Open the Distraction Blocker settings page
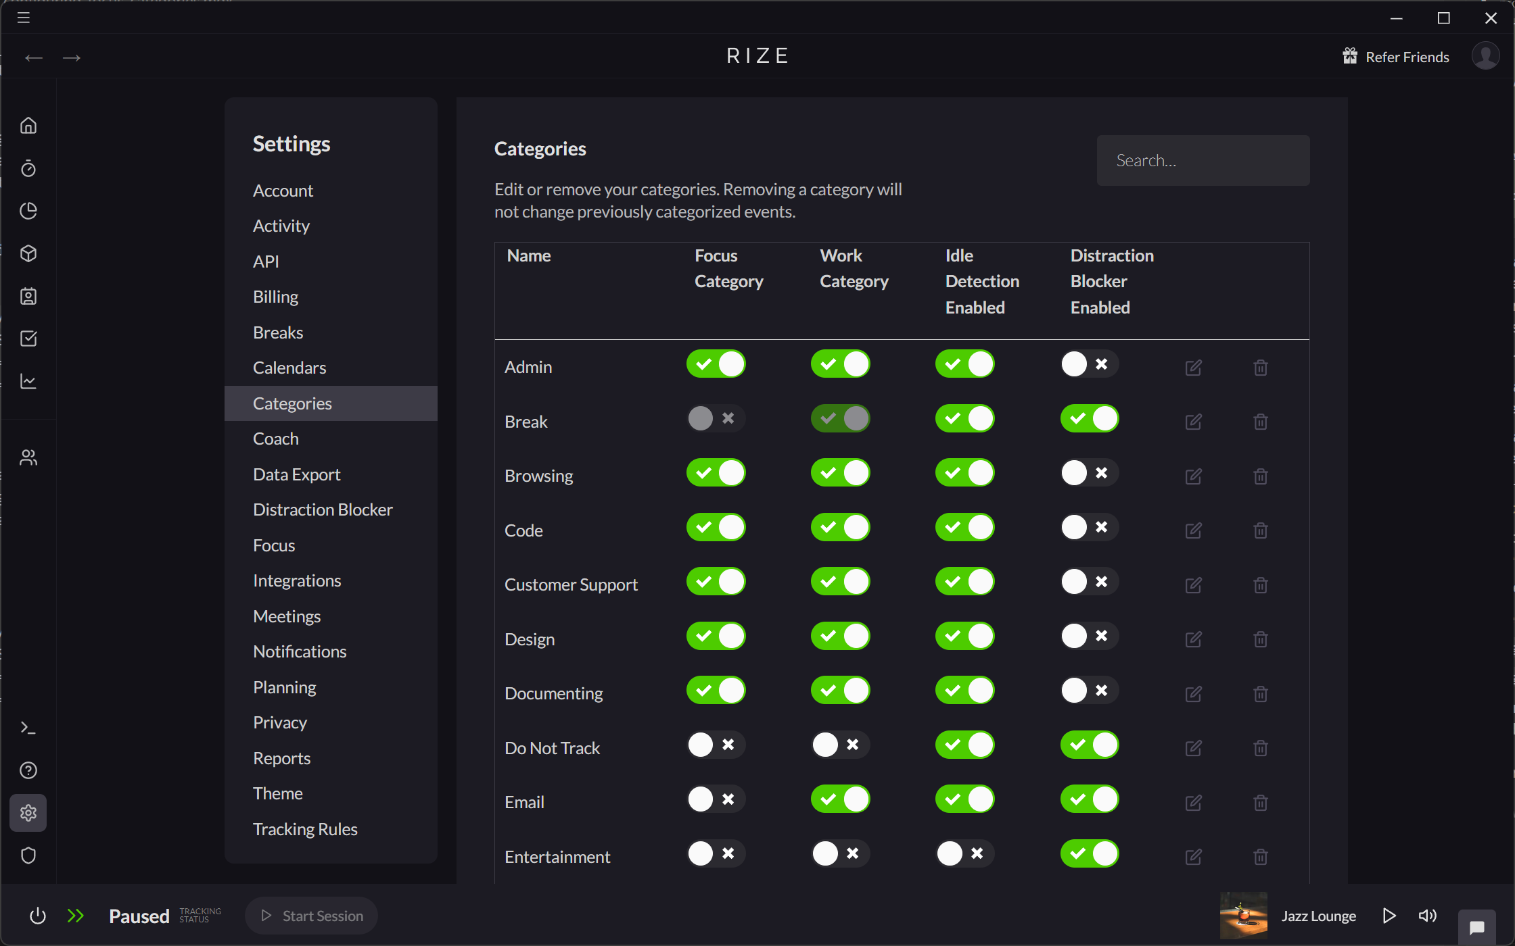The width and height of the screenshot is (1515, 946). [x=323, y=509]
